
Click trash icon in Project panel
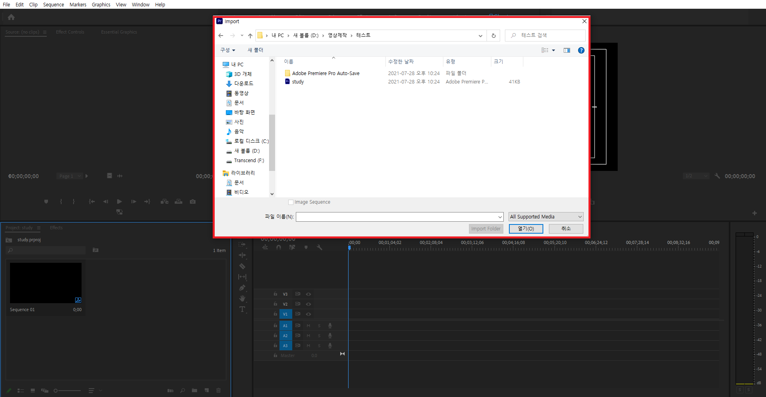[x=218, y=391]
